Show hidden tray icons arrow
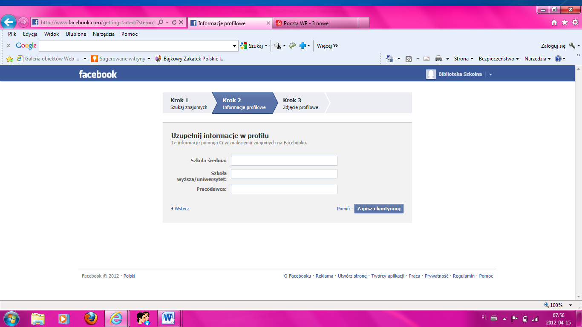 (x=504, y=318)
